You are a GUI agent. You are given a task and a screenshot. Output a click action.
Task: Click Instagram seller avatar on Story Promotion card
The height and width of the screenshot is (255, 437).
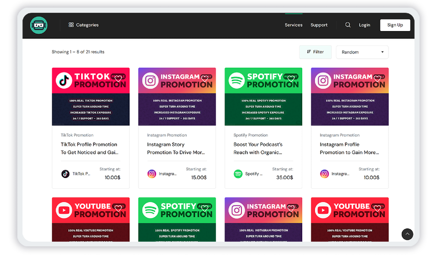coord(152,174)
